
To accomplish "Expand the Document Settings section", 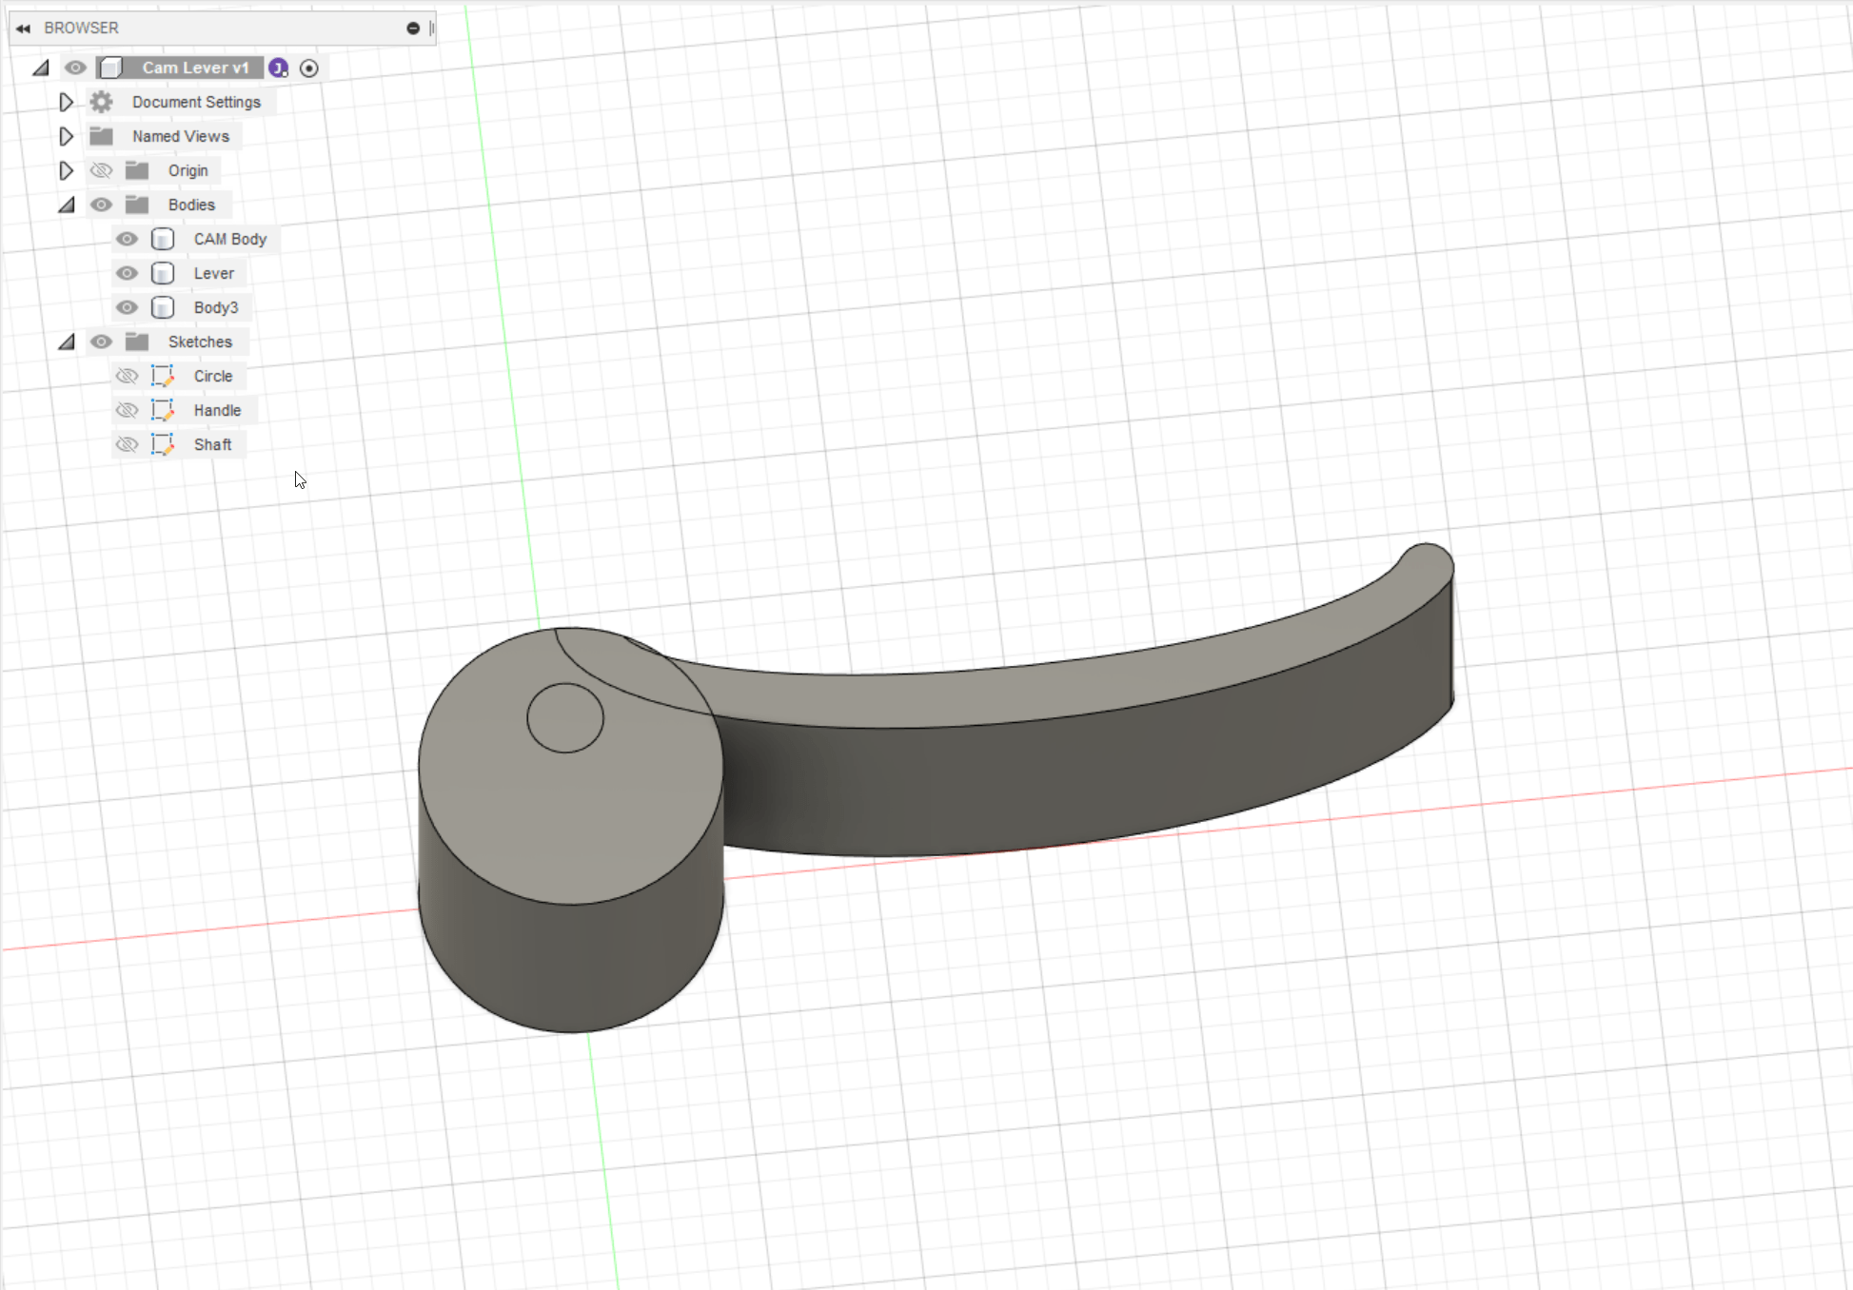I will [x=66, y=102].
